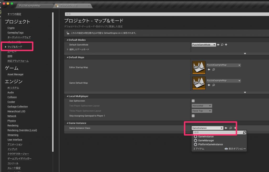Toggle Skip Assigning Gamepad to Player 1
269x172 pixels.
[x=193, y=116]
